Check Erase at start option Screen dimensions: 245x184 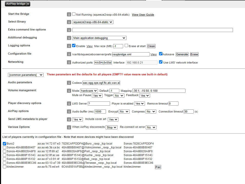[126, 46]
